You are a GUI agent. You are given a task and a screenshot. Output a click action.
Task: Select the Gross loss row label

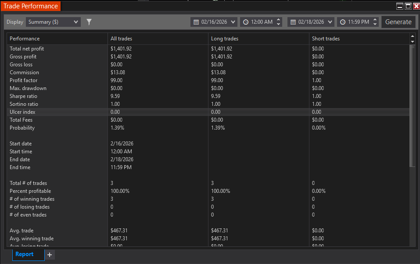[21, 65]
